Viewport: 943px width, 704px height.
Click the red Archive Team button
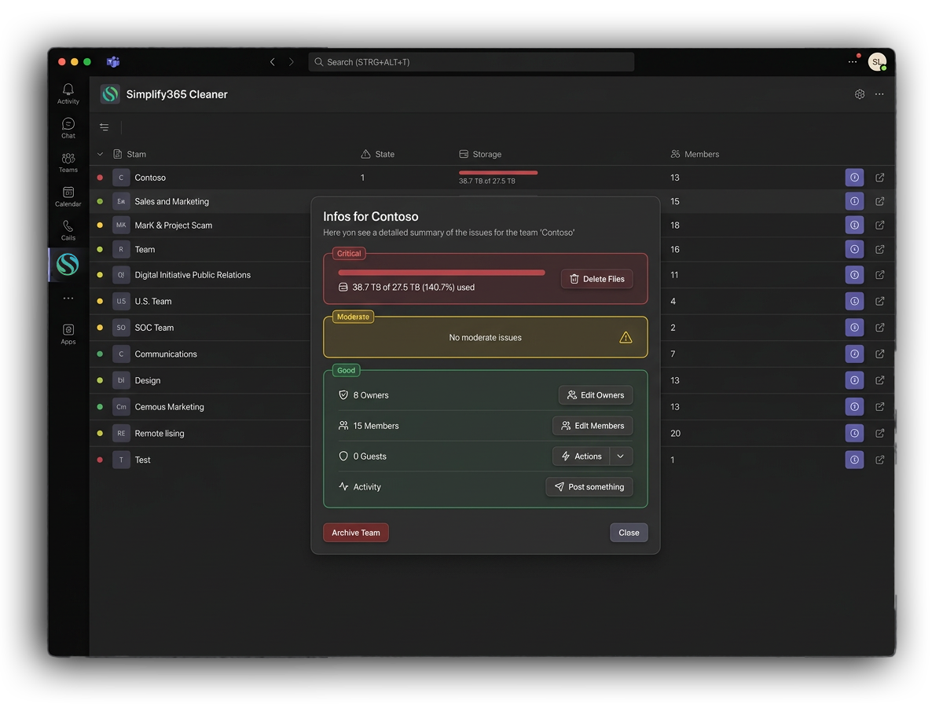pos(355,533)
